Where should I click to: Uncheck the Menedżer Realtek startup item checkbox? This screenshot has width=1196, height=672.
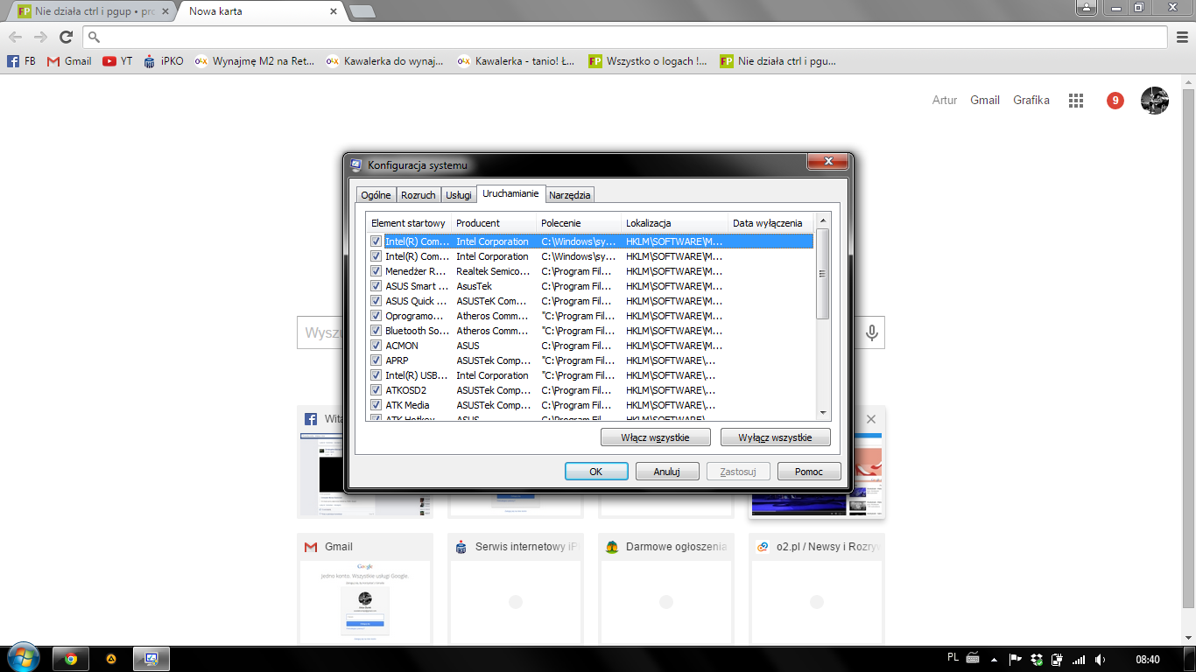[376, 271]
